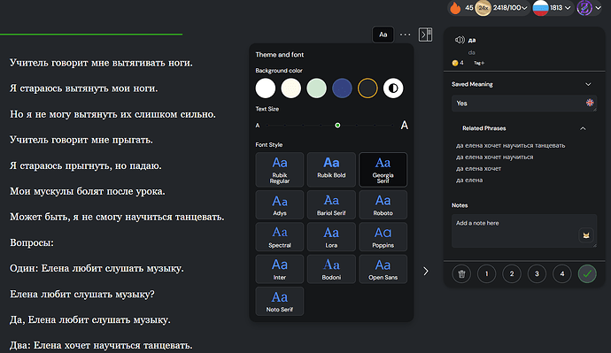Screen dimensions: 611x353
Task: Select the light green background color
Action: point(316,88)
